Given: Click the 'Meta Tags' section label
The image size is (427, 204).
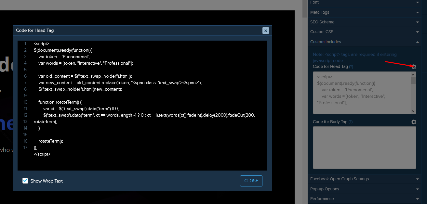Looking at the screenshot, I should tap(320, 12).
